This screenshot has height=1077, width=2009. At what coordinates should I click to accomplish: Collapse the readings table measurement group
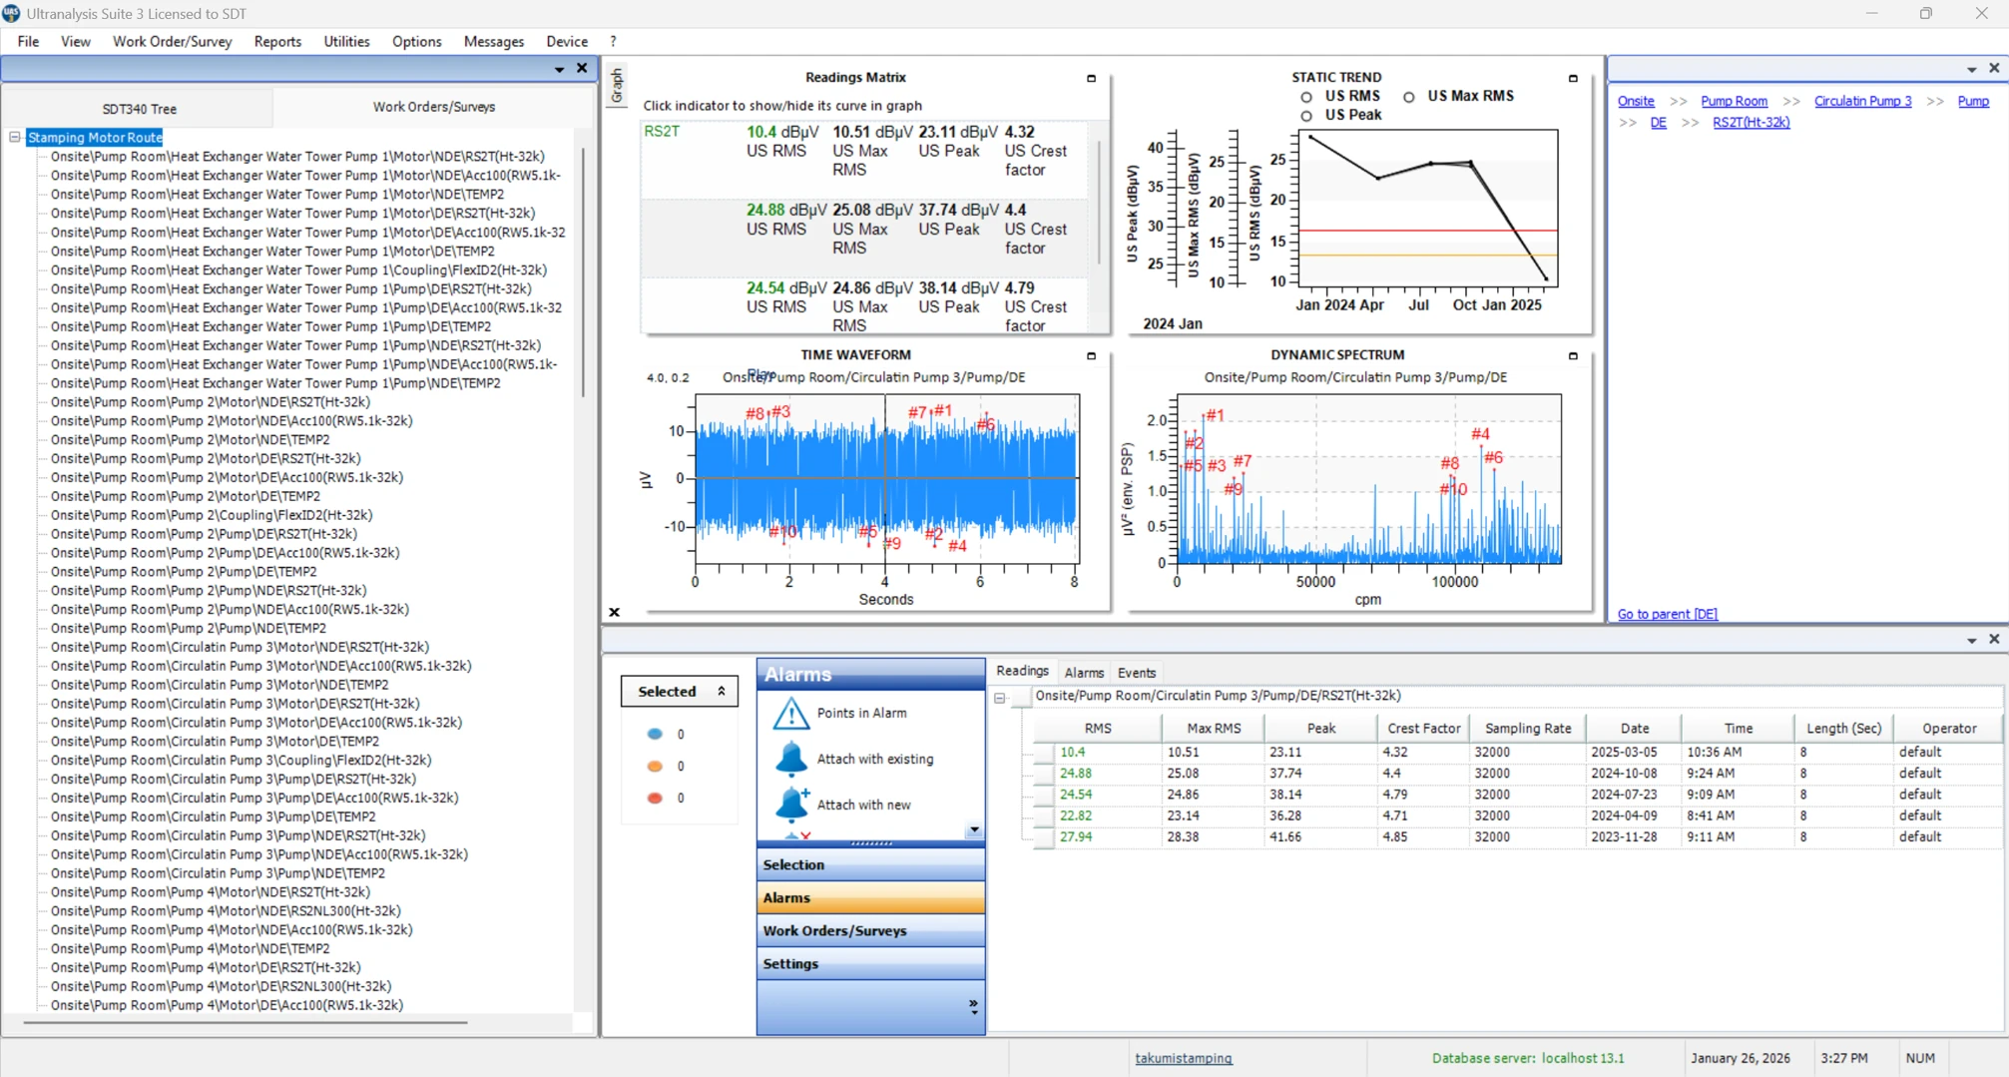[x=1000, y=698]
